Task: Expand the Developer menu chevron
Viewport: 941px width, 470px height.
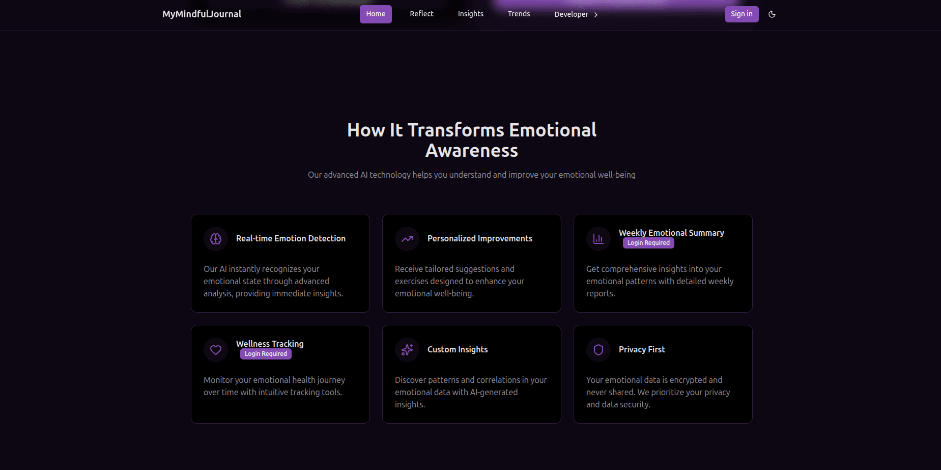Action: pos(596,15)
